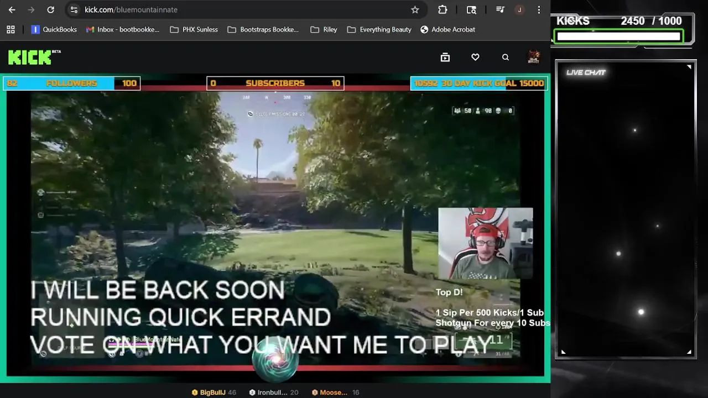Open Kick search magnifier icon
The height and width of the screenshot is (398, 708).
505,57
